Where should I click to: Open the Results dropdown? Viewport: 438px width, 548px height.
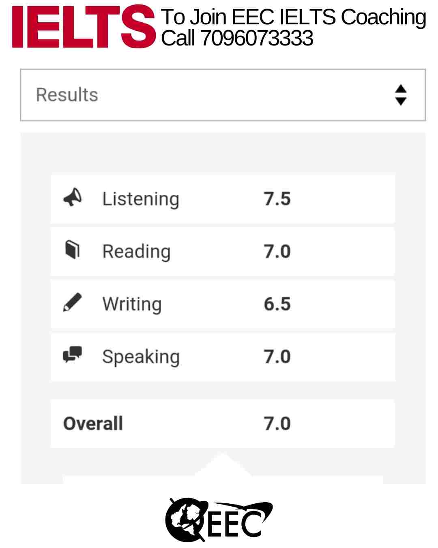[223, 95]
